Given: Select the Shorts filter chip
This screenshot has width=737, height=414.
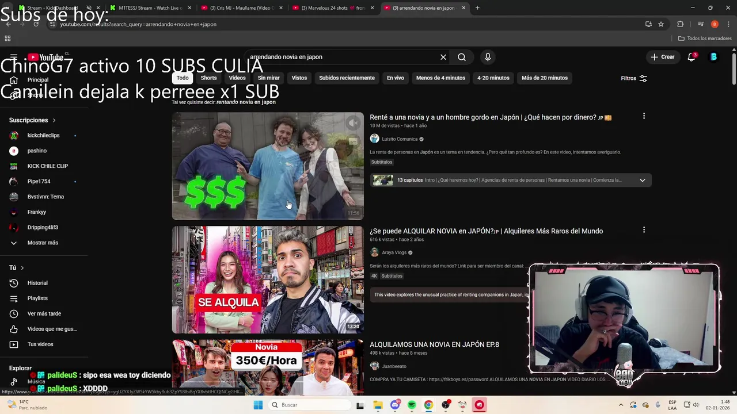Looking at the screenshot, I should coord(208,78).
